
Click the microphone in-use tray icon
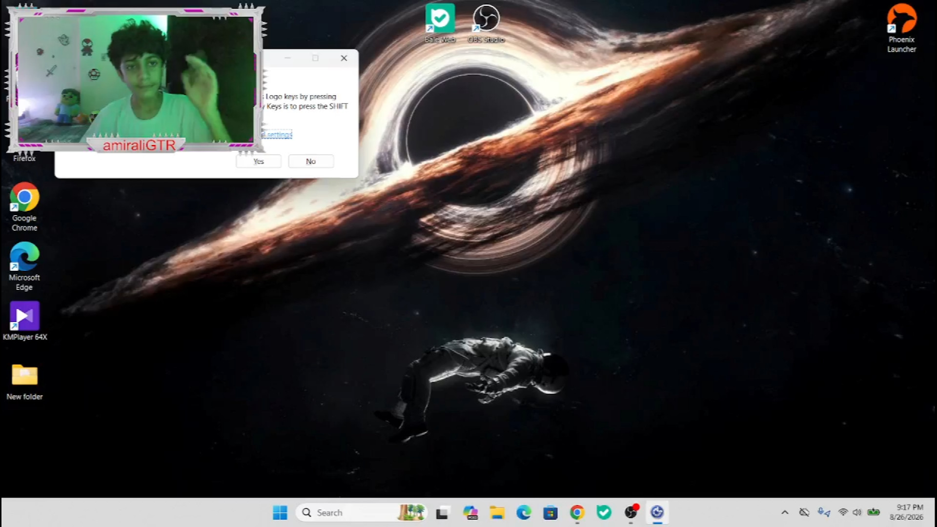(824, 512)
